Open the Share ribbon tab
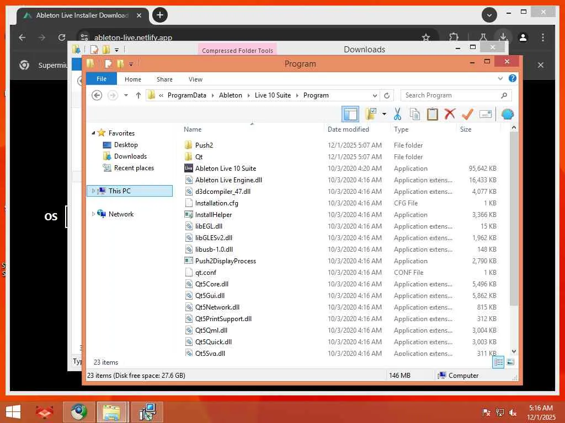This screenshot has height=423, width=565. point(164,79)
